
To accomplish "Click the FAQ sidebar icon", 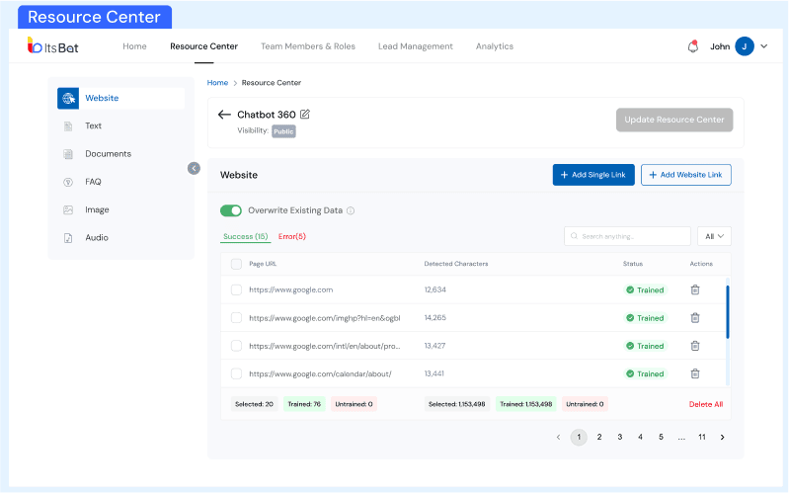I will (x=68, y=182).
